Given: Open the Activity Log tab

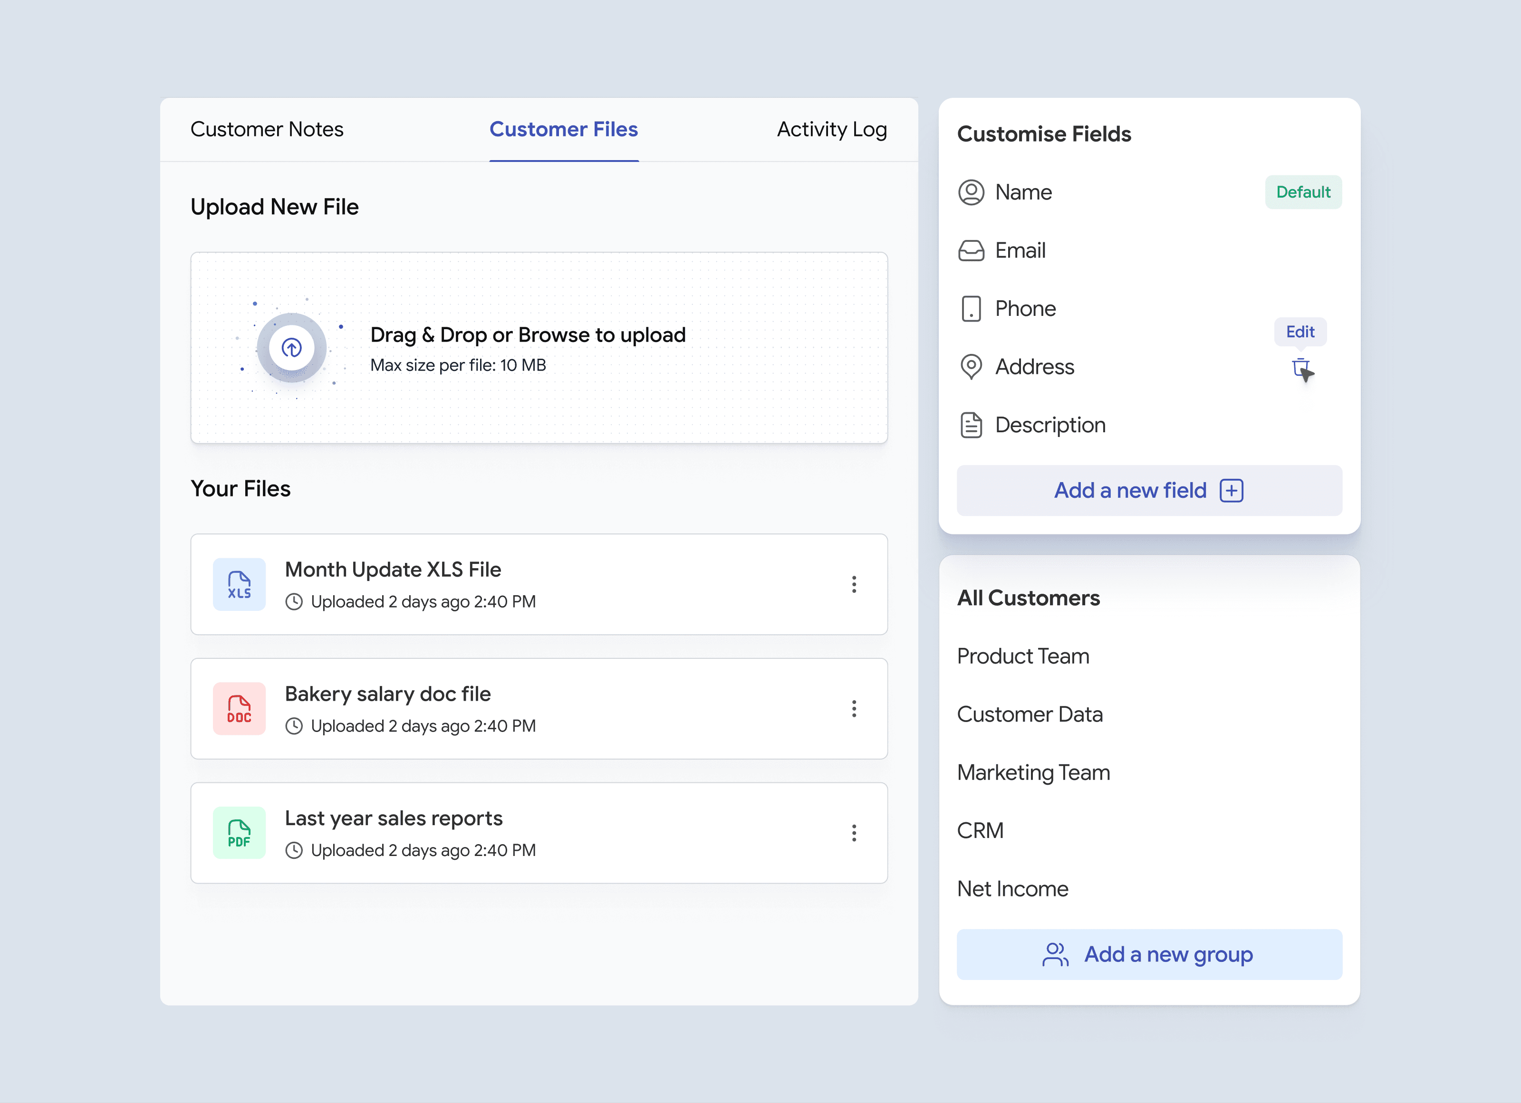Looking at the screenshot, I should 832,129.
